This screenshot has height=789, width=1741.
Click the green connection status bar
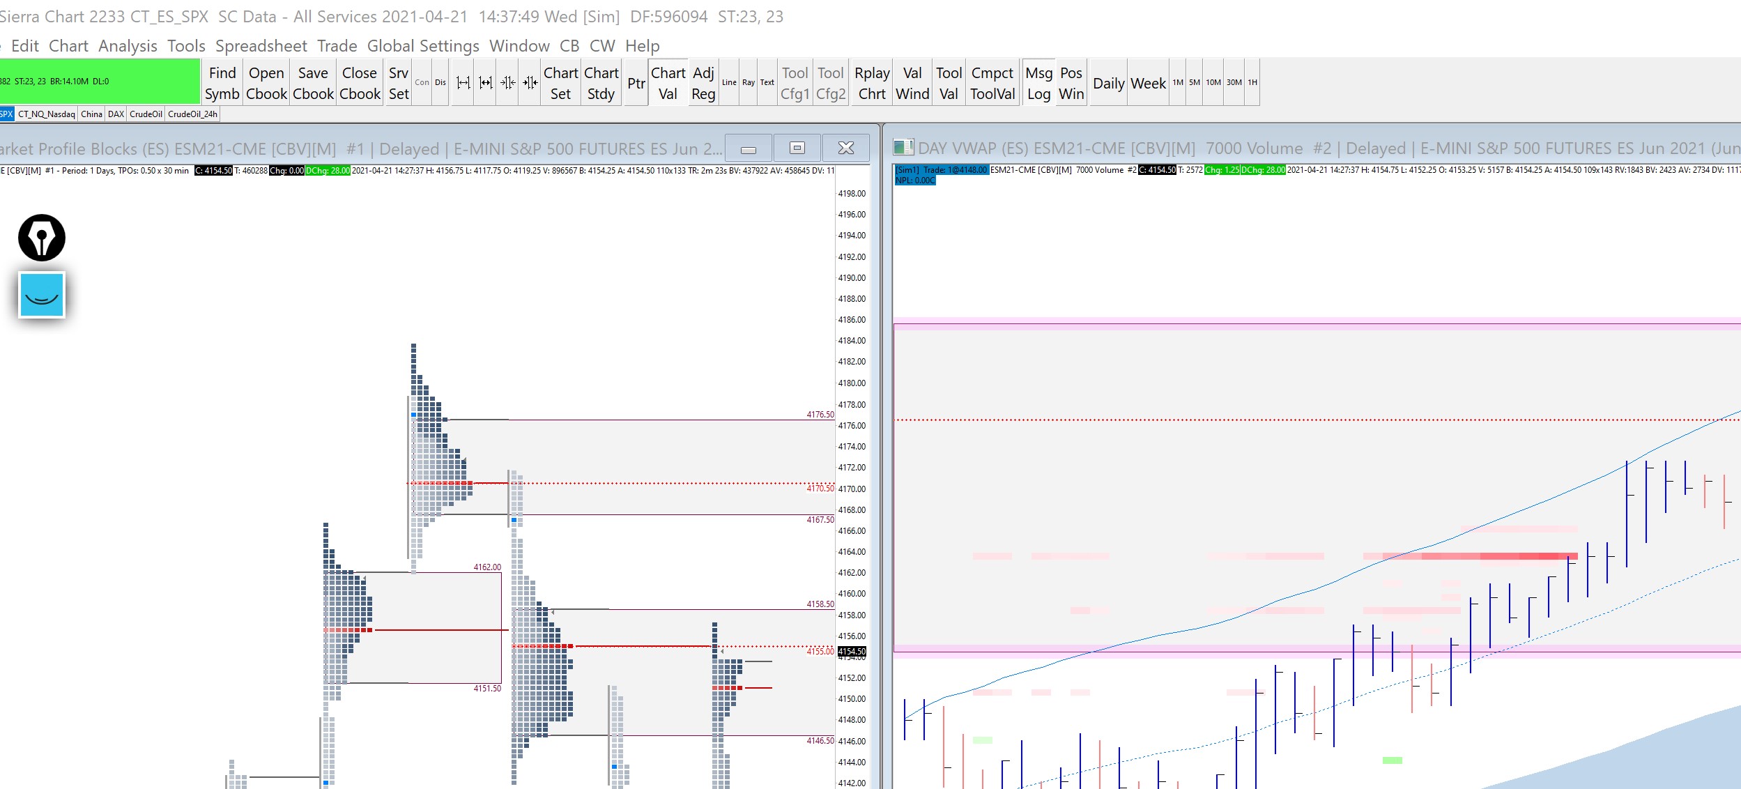99,82
